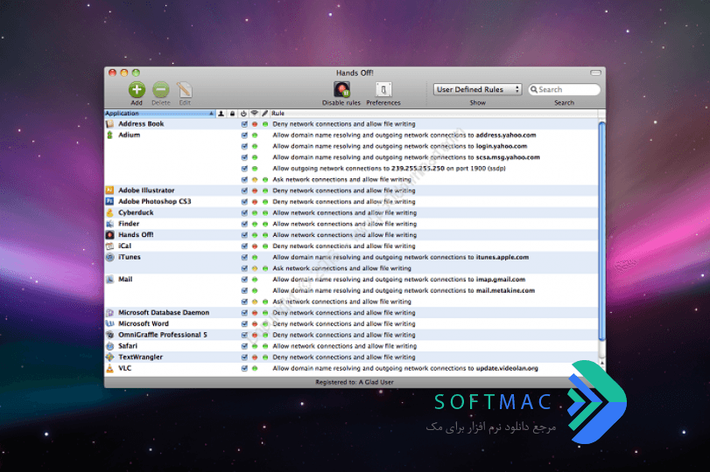Screen dimensions: 710x472
Task: Uncheck the Safari rule enabled checkbox
Action: 244,346
